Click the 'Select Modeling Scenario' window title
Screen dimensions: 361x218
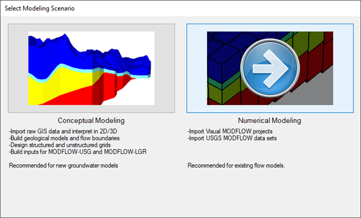click(40, 9)
